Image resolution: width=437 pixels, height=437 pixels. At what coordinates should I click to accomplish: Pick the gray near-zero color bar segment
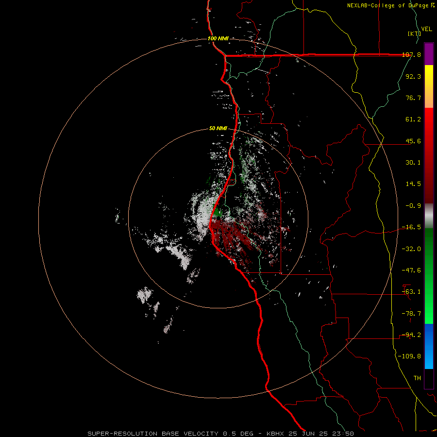click(429, 216)
